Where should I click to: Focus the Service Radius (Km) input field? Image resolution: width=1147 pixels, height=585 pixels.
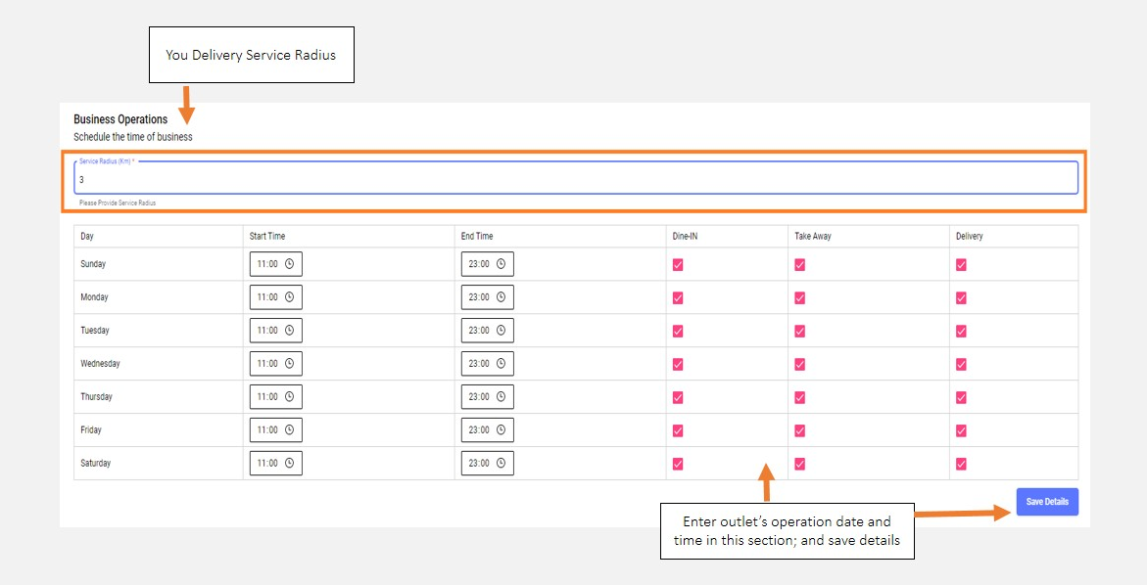[576, 179]
